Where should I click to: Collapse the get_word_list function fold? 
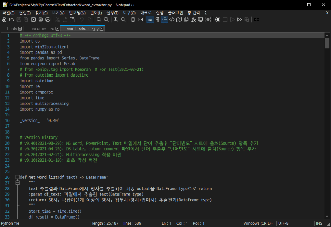click(17, 177)
